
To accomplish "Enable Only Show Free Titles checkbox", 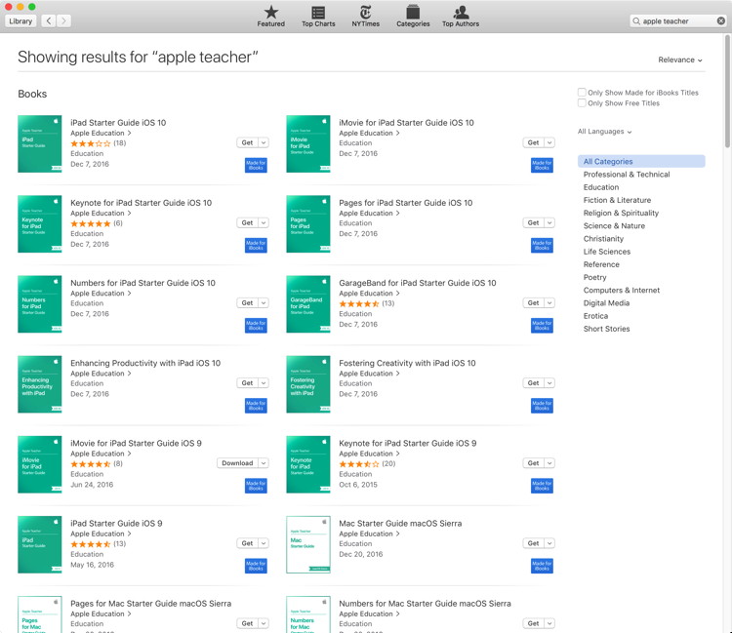I will click(x=582, y=103).
